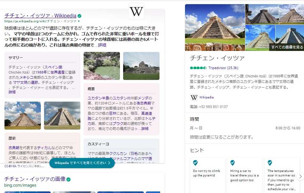The width and height of the screenshot is (304, 193).
Task: Open the pyramid with cloudy sky thumbnail at left
Action: coord(23,116)
